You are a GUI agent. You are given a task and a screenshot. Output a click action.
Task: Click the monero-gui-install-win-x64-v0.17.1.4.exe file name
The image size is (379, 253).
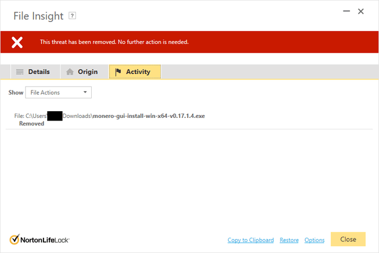(149, 116)
